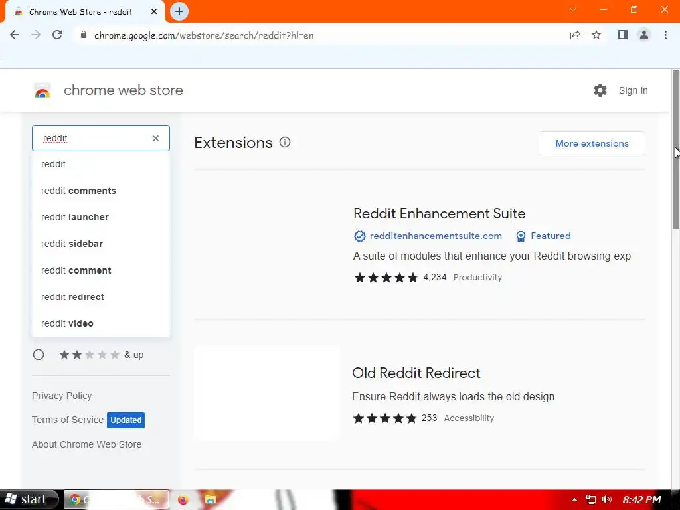Click the blue Updated badge

(126, 420)
